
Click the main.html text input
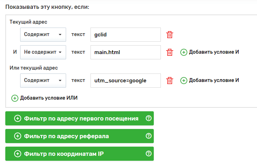tap(125, 52)
